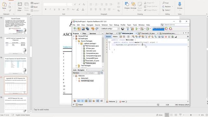
Task: Click the PowerPoint zoom slider handle
Action: coord(191,115)
